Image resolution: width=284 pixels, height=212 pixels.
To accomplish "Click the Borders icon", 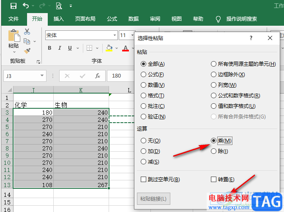I will [x=89, y=48].
